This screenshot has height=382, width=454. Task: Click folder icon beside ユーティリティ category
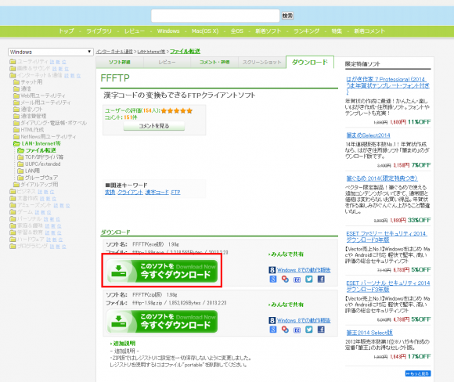tap(13, 62)
